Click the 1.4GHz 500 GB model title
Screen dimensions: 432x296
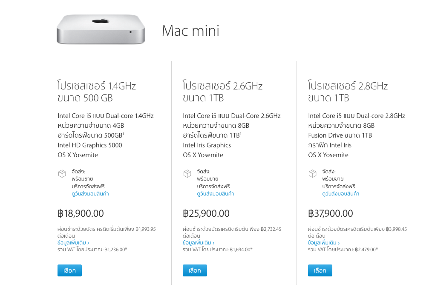click(x=97, y=92)
